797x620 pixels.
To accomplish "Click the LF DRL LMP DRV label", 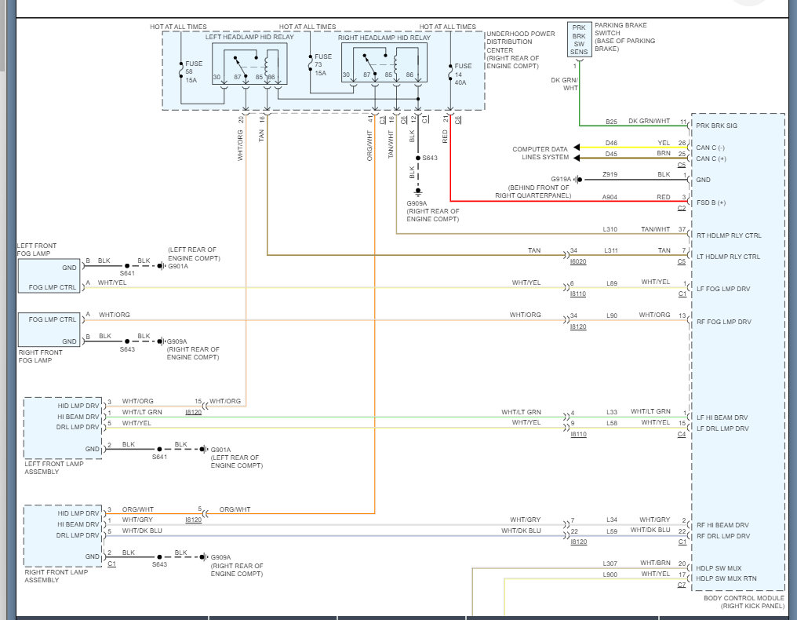I will pos(722,429).
